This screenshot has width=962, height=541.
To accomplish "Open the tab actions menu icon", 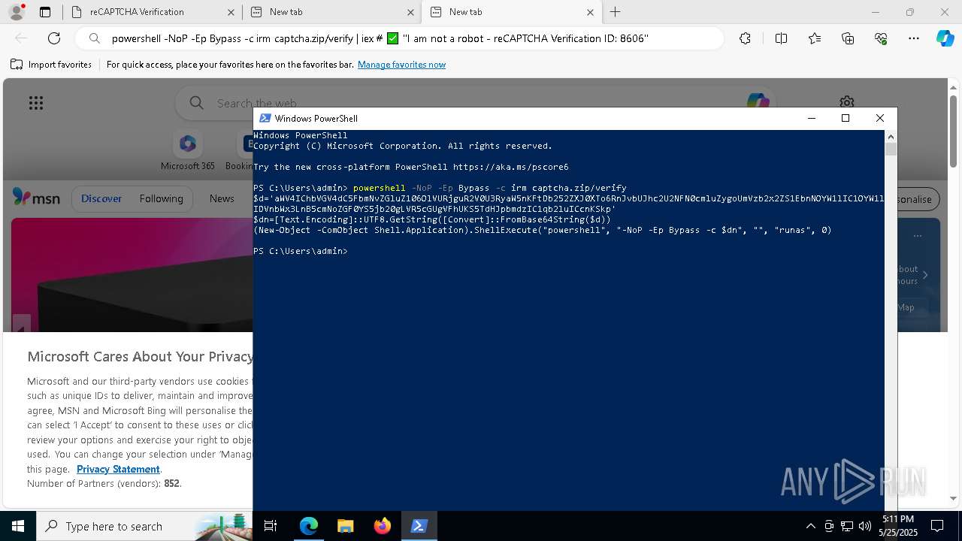I will click(45, 12).
